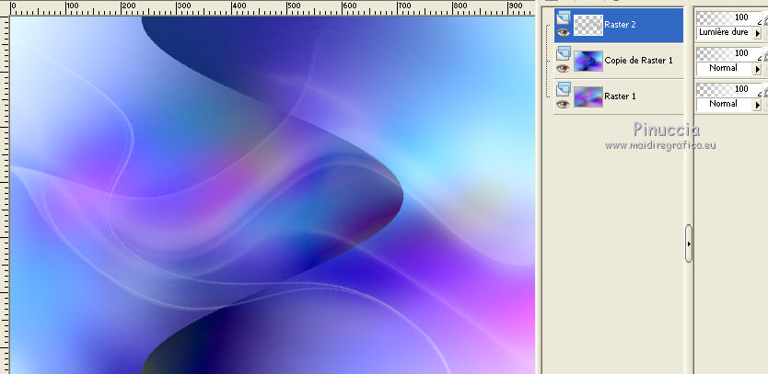Image resolution: width=768 pixels, height=374 pixels.
Task: Toggle the link icon beside Raster 2 opacity
Action: point(765,19)
